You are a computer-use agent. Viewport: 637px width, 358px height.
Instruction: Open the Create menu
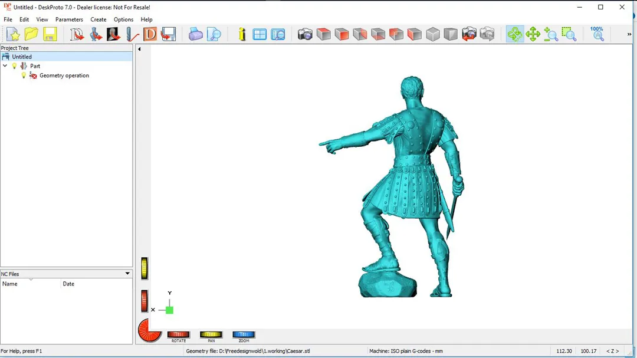98,19
